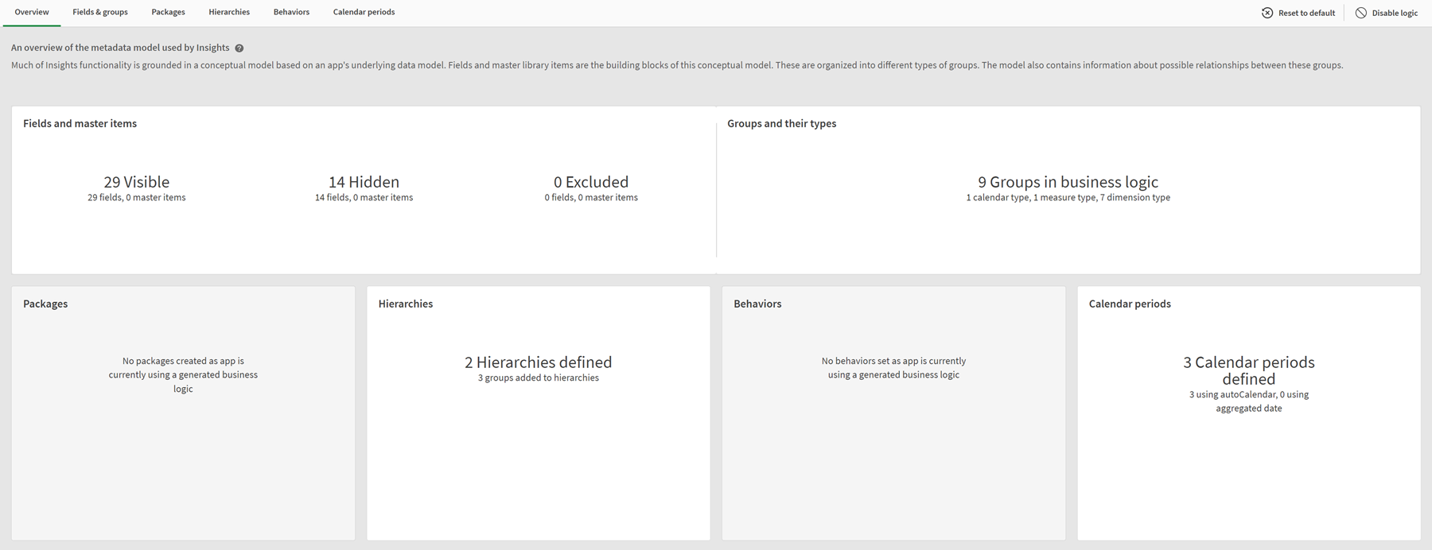Click '1 calendar type, 1 measure type' subtext
This screenshot has height=550, width=1432.
tap(1068, 197)
